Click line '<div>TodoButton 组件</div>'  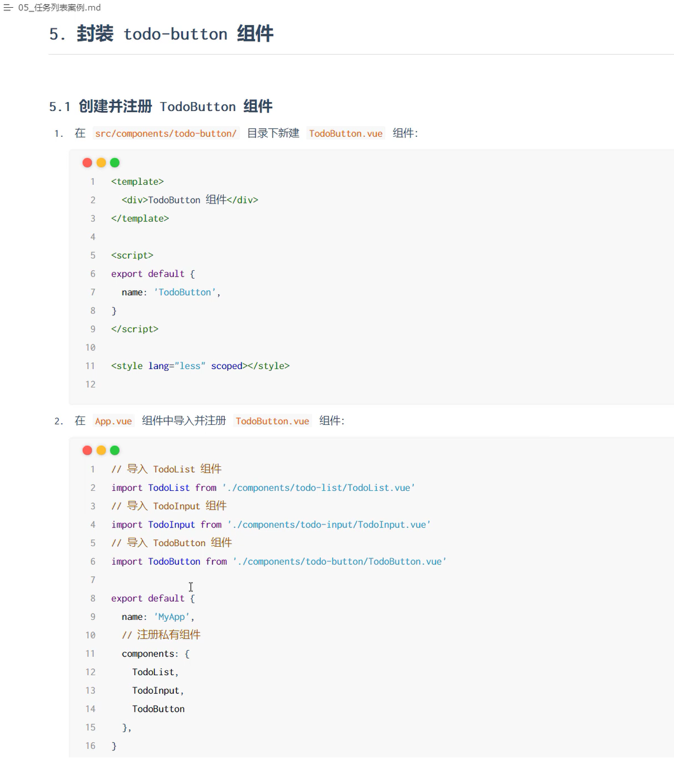(x=190, y=200)
